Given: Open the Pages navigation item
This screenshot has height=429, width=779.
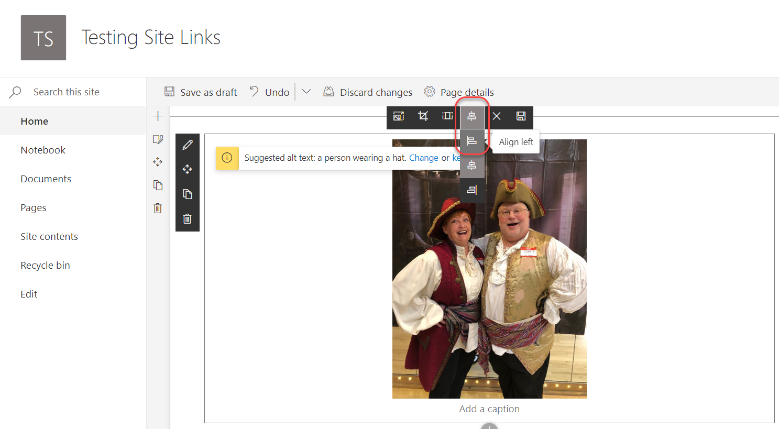Looking at the screenshot, I should (x=33, y=207).
